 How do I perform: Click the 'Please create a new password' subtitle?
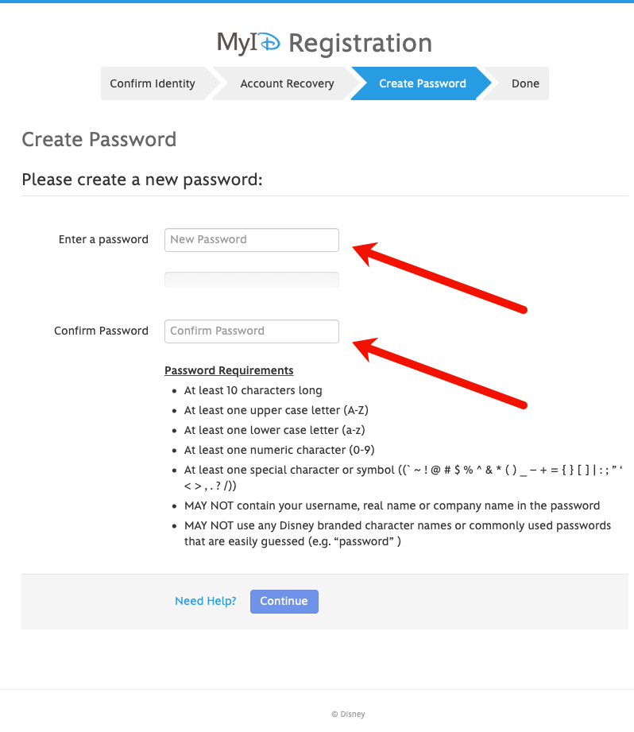point(141,180)
